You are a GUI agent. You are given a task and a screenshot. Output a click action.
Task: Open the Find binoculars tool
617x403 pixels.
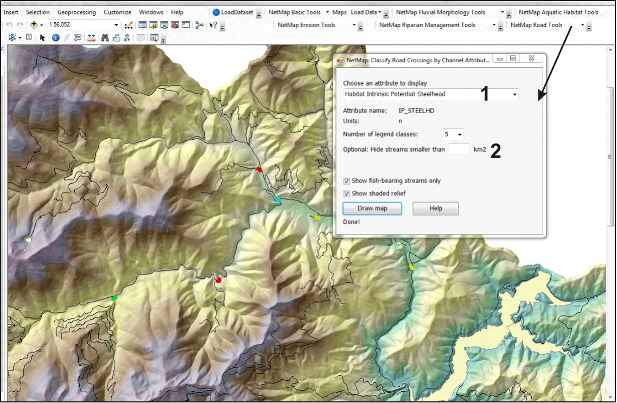105,38
